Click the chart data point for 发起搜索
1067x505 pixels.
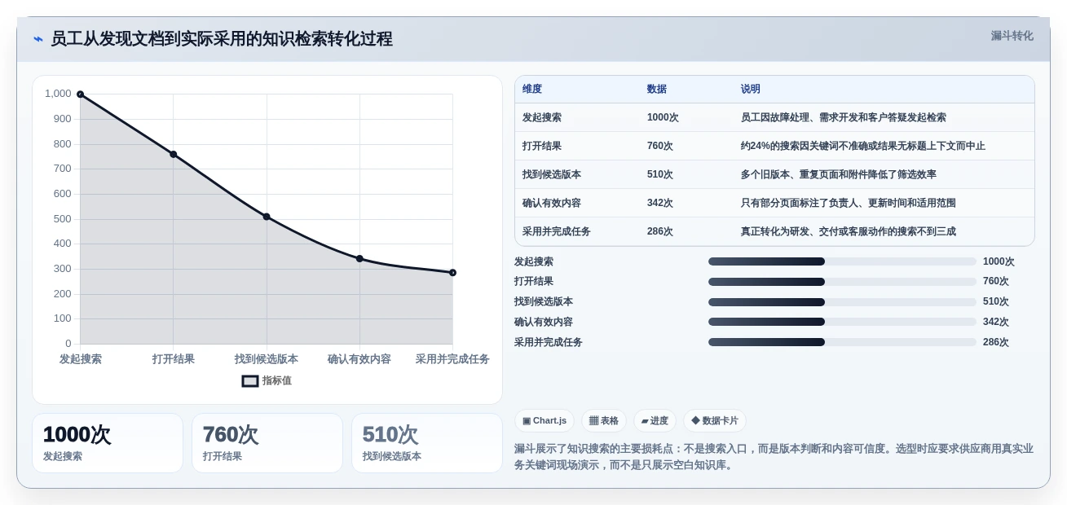(x=80, y=94)
